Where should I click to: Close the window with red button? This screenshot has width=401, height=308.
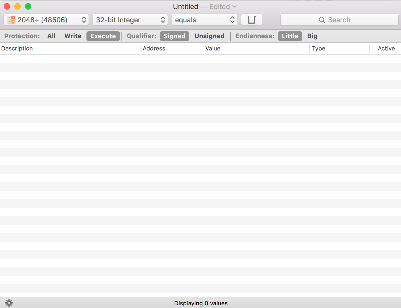click(7, 6)
